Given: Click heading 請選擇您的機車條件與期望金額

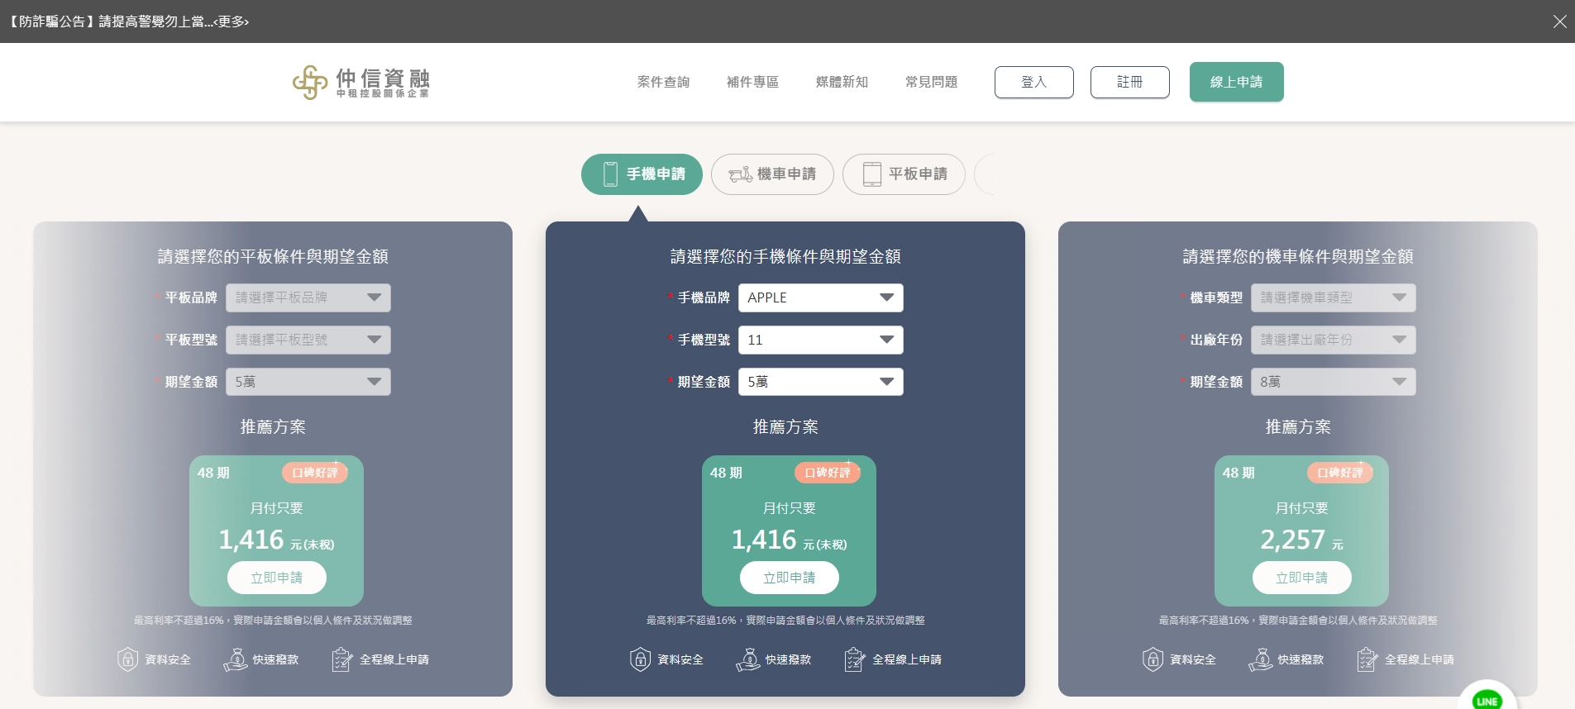Looking at the screenshot, I should tap(1298, 257).
